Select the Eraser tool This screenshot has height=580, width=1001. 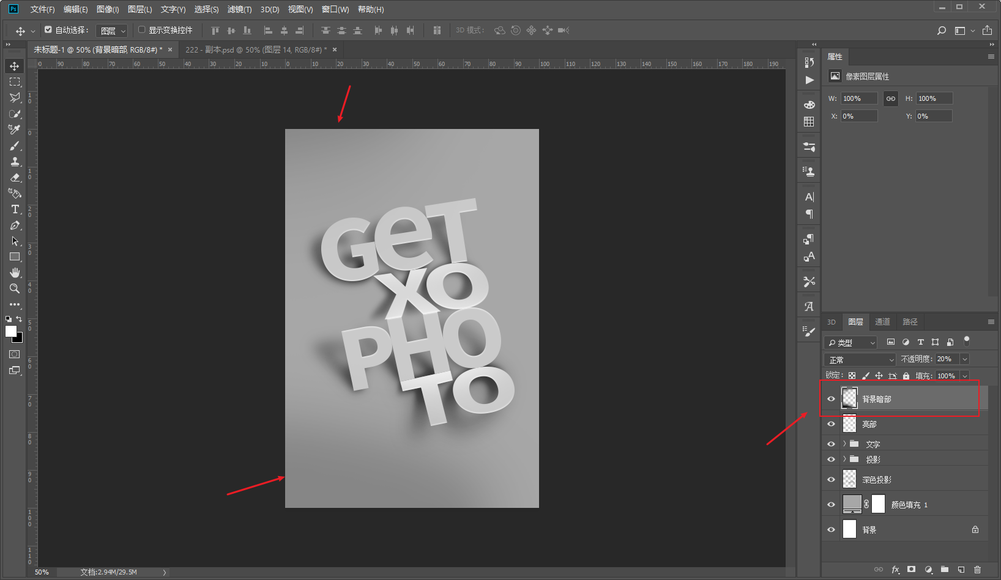coord(15,178)
